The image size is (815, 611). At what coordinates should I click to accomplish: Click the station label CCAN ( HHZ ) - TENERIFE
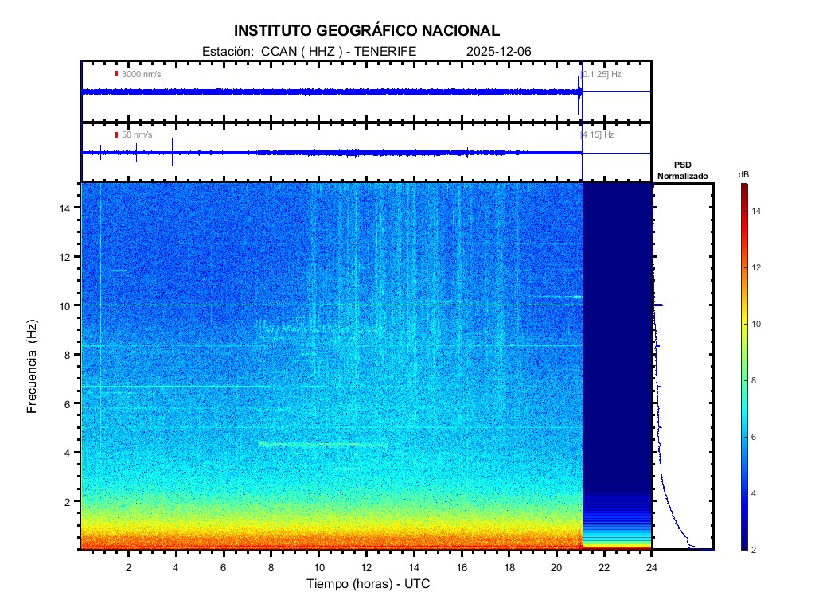(310, 51)
